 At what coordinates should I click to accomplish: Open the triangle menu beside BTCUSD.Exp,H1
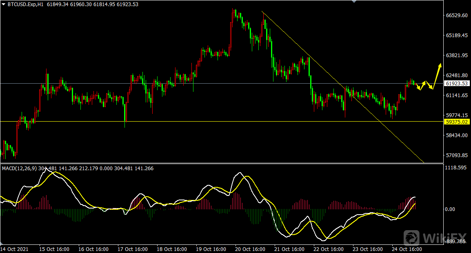click(4, 4)
